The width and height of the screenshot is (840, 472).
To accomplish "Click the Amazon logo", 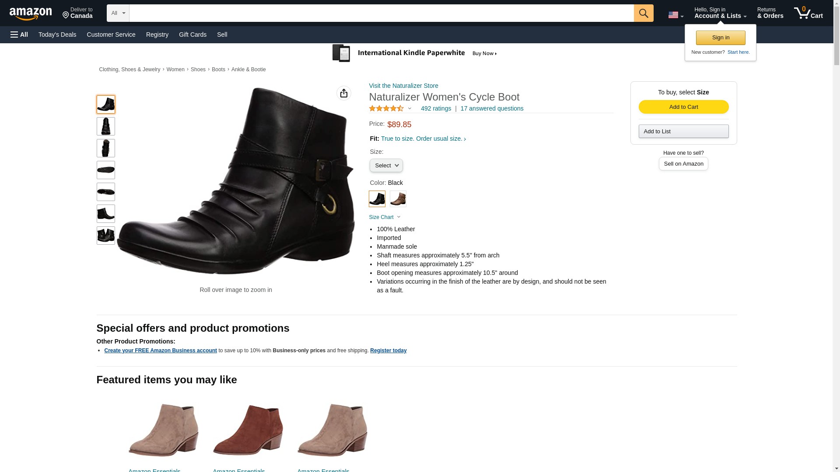I will (31, 14).
